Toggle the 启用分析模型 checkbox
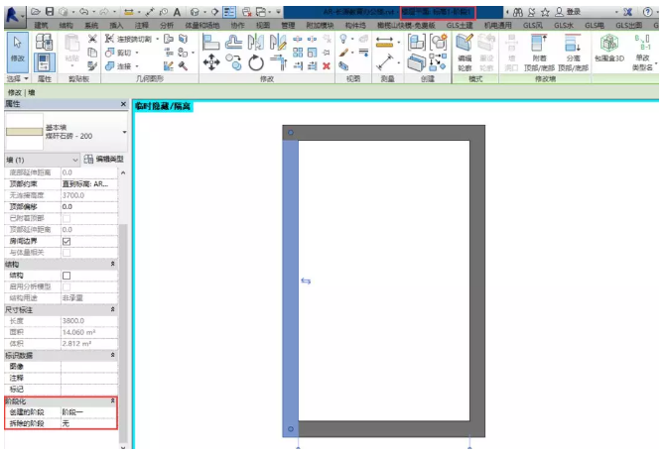664x453 pixels. [66, 286]
